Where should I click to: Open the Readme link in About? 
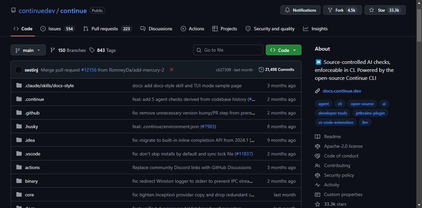[x=328, y=136]
